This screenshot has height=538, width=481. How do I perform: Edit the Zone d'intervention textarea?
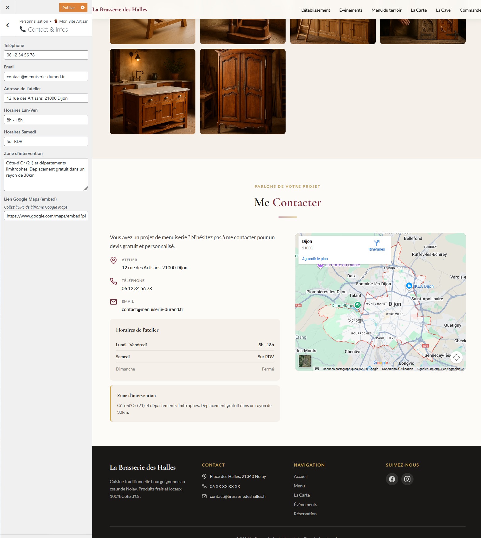pyautogui.click(x=46, y=175)
